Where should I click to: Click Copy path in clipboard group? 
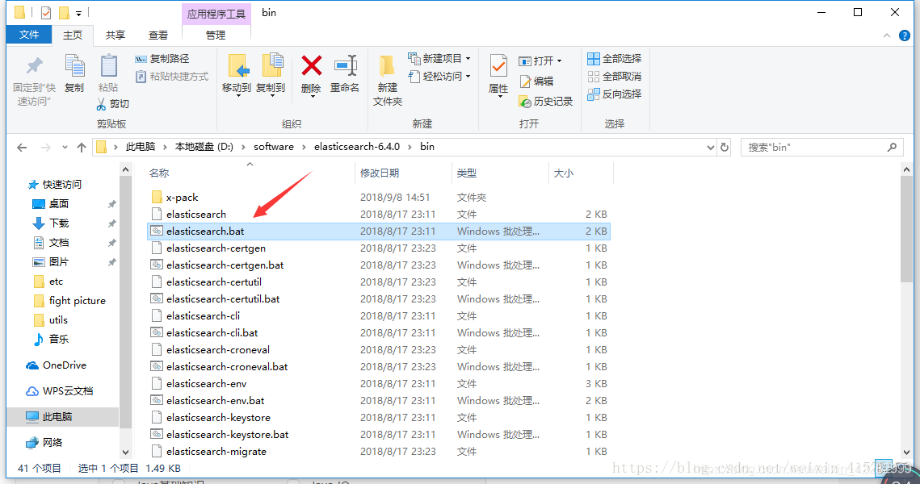click(x=162, y=59)
